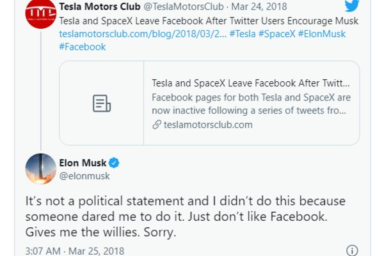Click the article placeholder icon in link card
Image resolution: width=384 pixels, height=256 pixels.
[x=102, y=103]
